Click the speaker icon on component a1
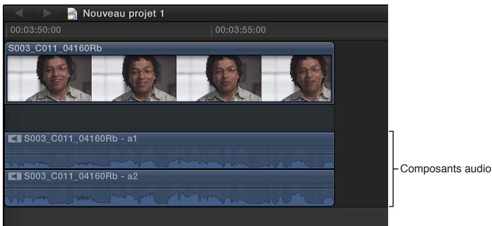 tap(15, 139)
